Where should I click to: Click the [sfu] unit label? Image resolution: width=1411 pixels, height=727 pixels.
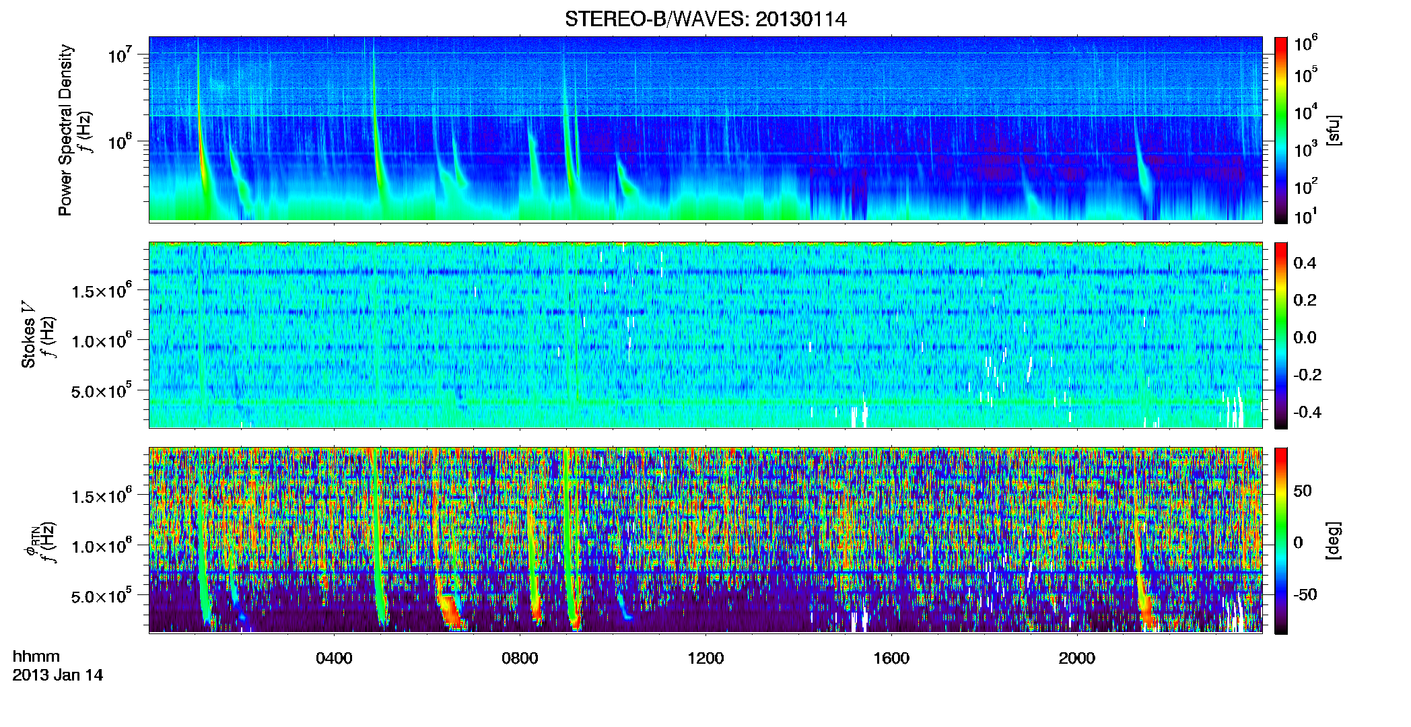pos(1334,131)
